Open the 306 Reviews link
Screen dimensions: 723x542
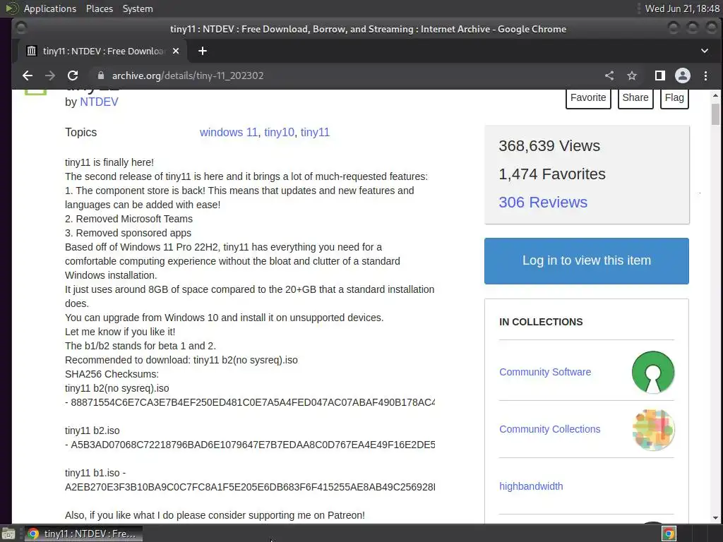tap(543, 203)
